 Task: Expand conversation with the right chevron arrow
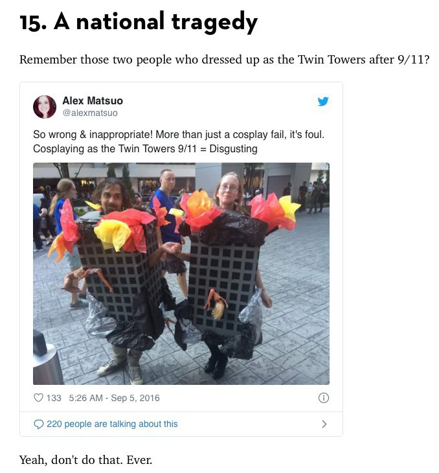coord(324,424)
